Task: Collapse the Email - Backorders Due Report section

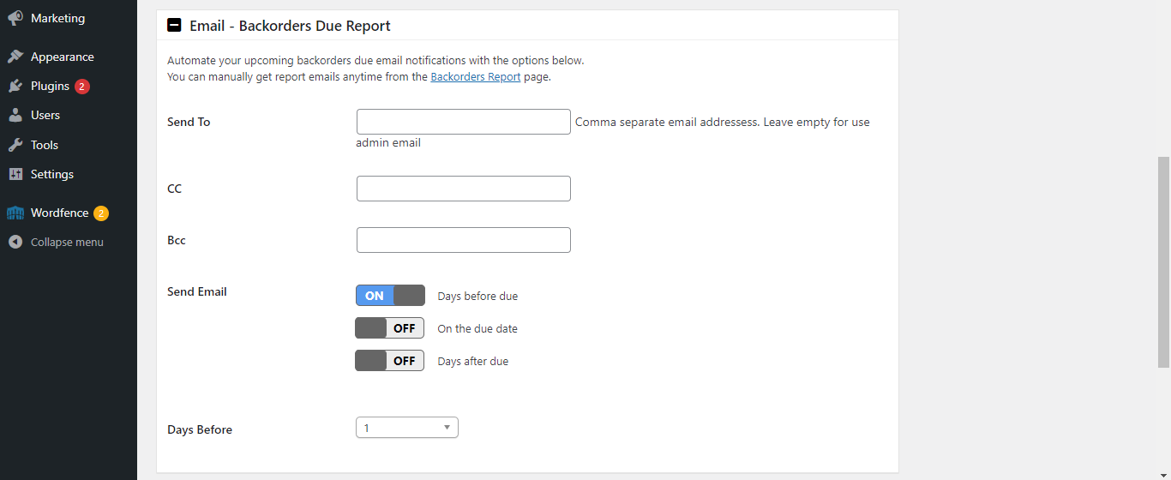Action: [x=174, y=26]
